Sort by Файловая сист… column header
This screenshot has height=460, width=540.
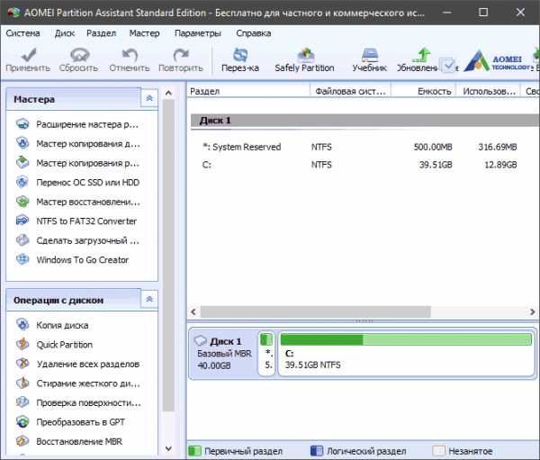[x=350, y=91]
